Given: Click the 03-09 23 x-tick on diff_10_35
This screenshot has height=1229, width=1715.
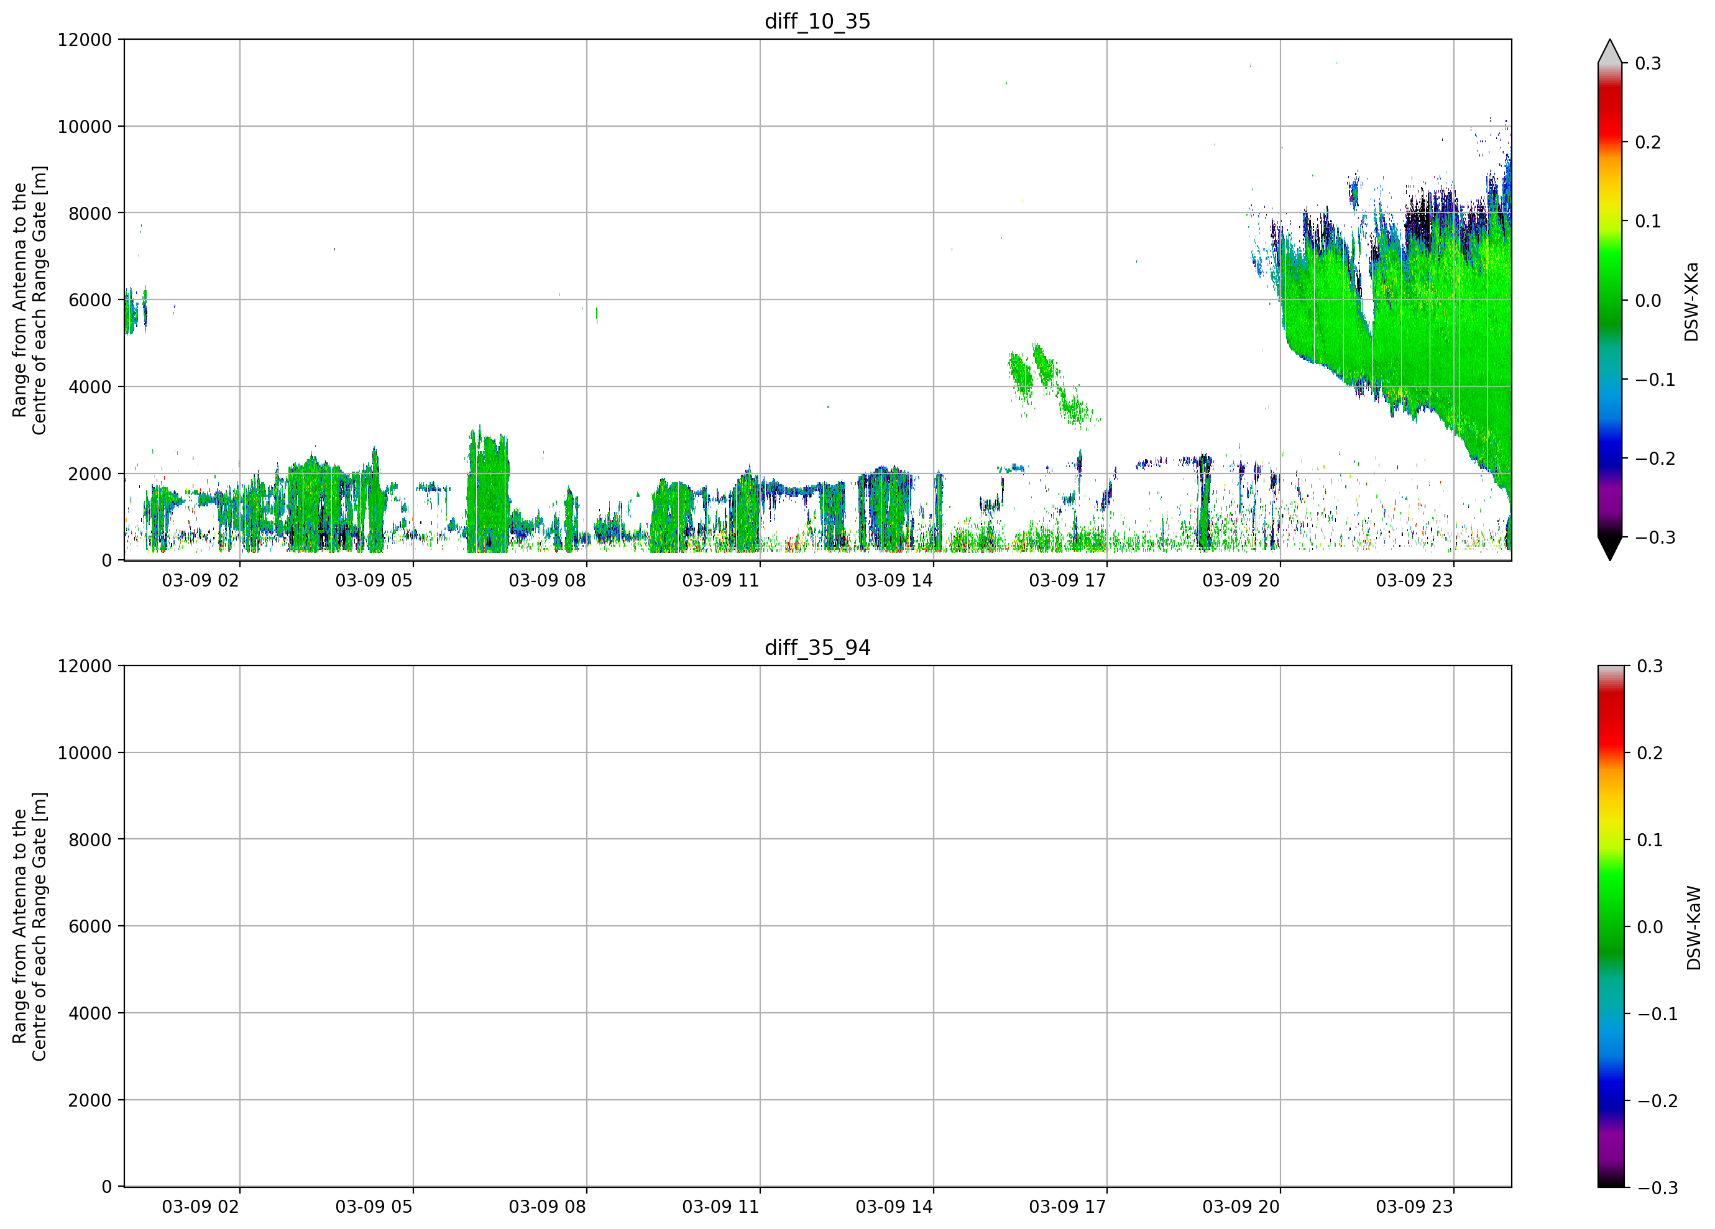Looking at the screenshot, I should 1414,580.
